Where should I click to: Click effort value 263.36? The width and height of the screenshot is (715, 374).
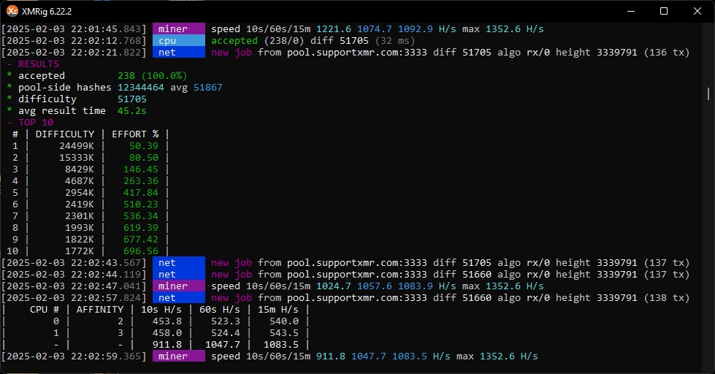pyautogui.click(x=141, y=181)
